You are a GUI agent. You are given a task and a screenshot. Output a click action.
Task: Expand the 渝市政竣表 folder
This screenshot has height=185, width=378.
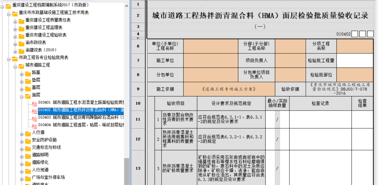(x=15, y=44)
